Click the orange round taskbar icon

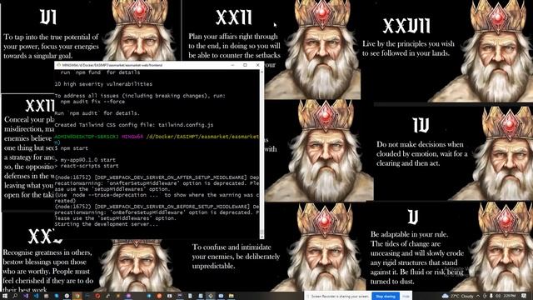point(159,296)
